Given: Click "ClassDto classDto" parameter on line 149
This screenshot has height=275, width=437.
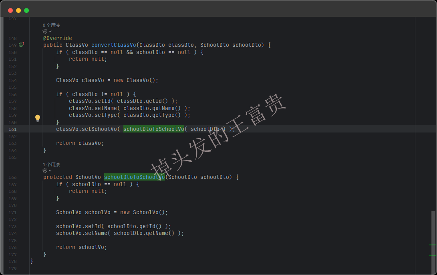Looking at the screenshot, I should [166, 45].
